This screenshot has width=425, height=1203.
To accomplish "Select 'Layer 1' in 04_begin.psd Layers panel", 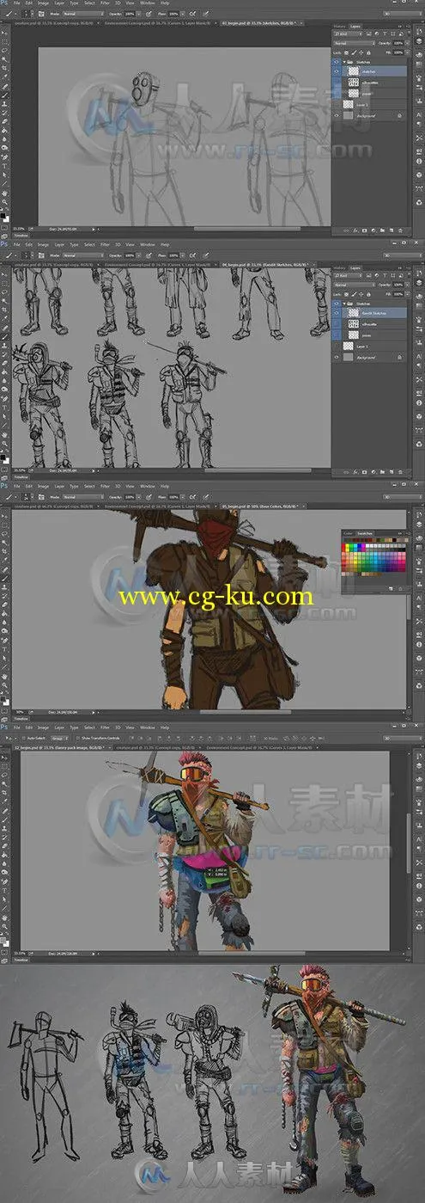I will [x=369, y=346].
